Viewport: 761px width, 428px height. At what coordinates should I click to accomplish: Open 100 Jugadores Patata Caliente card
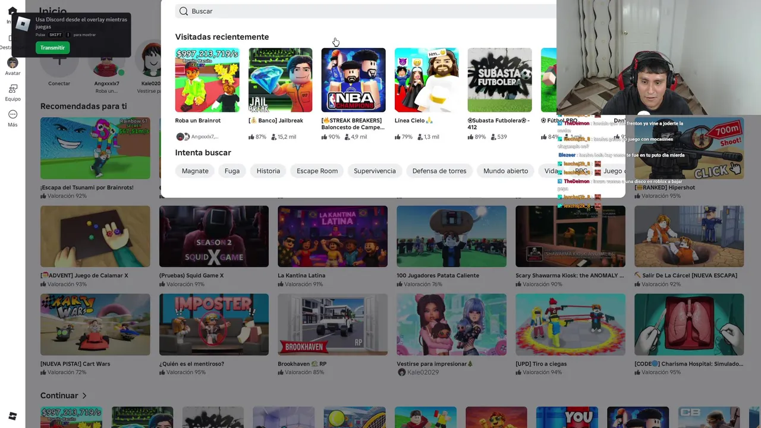[x=451, y=237]
